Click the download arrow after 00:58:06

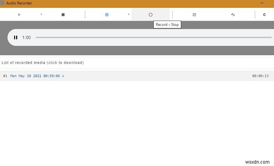(x=63, y=76)
